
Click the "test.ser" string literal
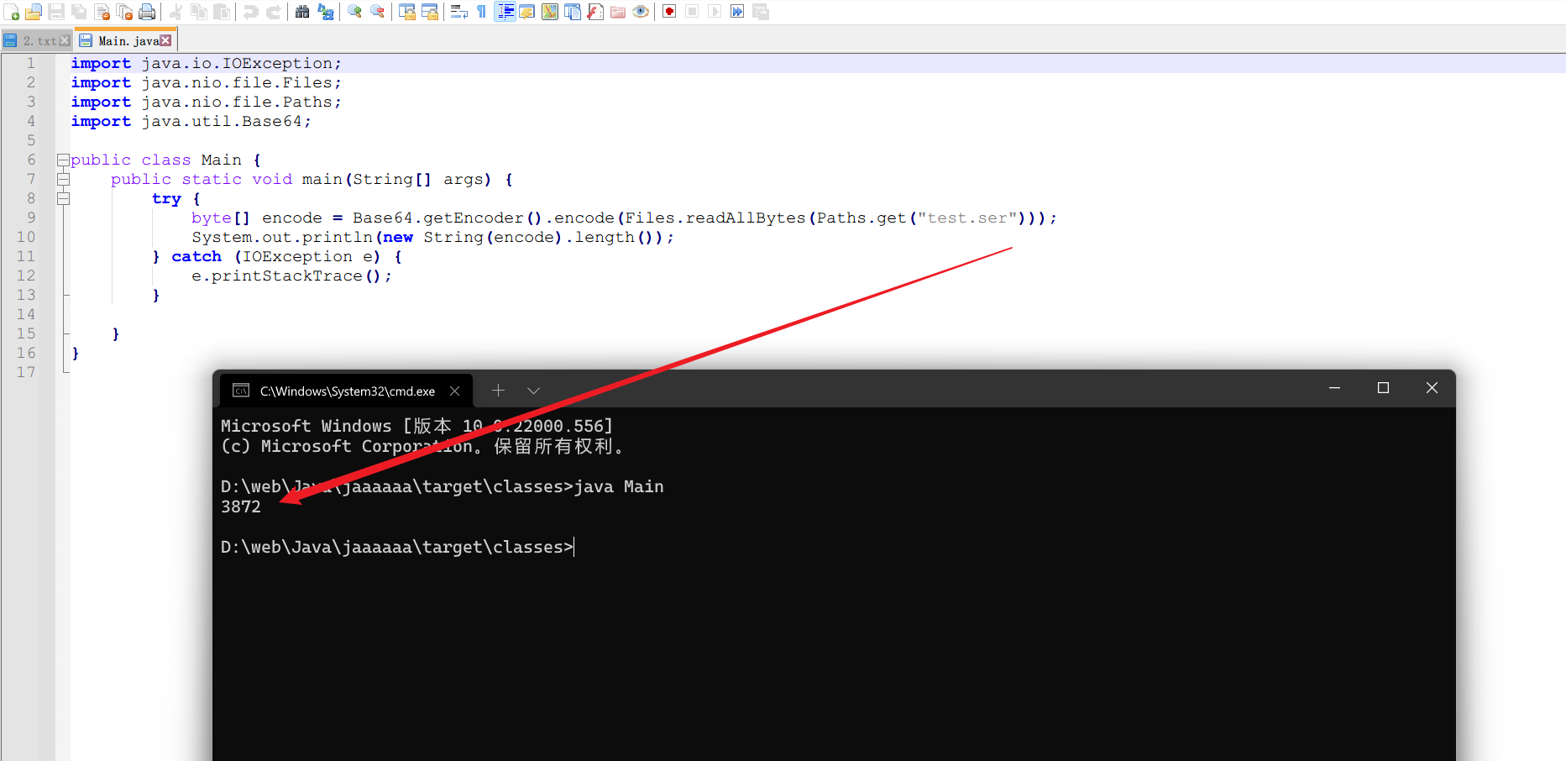point(967,218)
